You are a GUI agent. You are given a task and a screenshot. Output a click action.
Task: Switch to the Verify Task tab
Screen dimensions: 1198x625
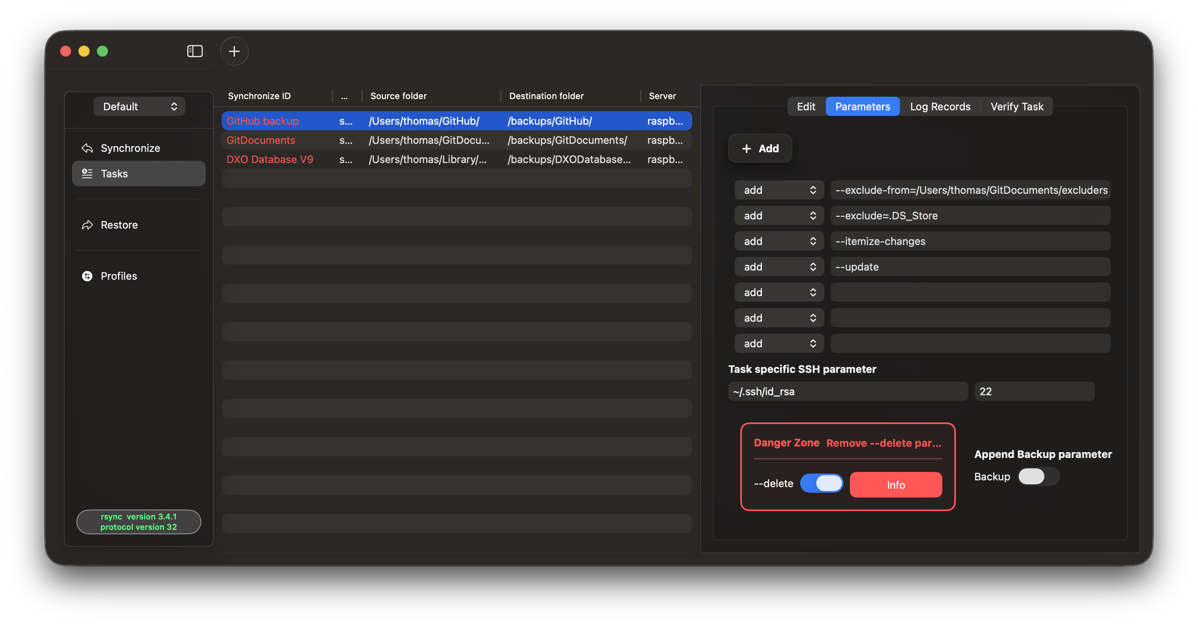pyautogui.click(x=1017, y=107)
